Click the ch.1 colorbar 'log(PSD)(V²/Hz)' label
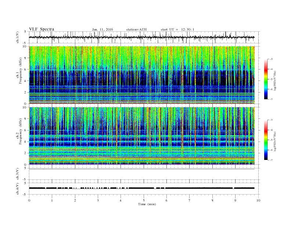The width and height of the screenshot is (291, 225). 275,81
